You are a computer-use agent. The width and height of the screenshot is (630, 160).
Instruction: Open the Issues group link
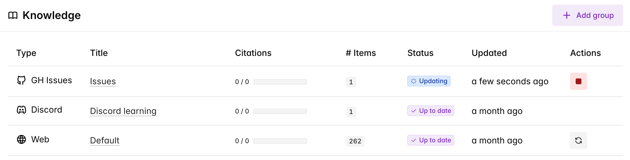[103, 81]
